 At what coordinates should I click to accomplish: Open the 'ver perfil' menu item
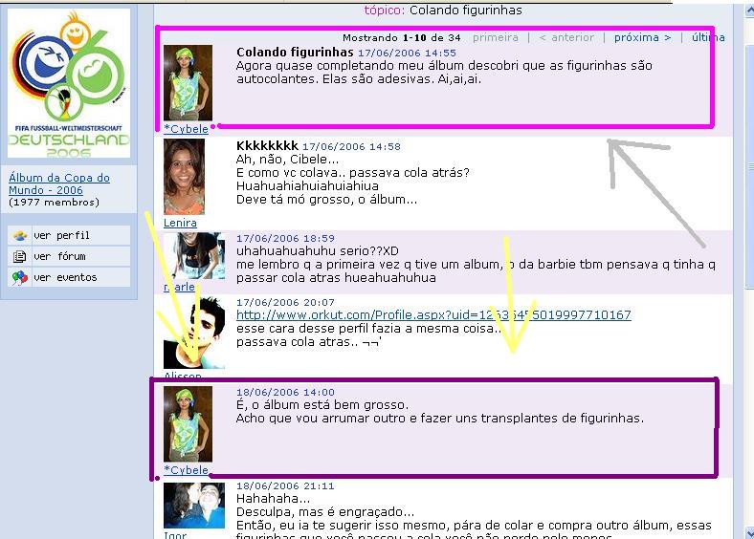pyautogui.click(x=69, y=235)
